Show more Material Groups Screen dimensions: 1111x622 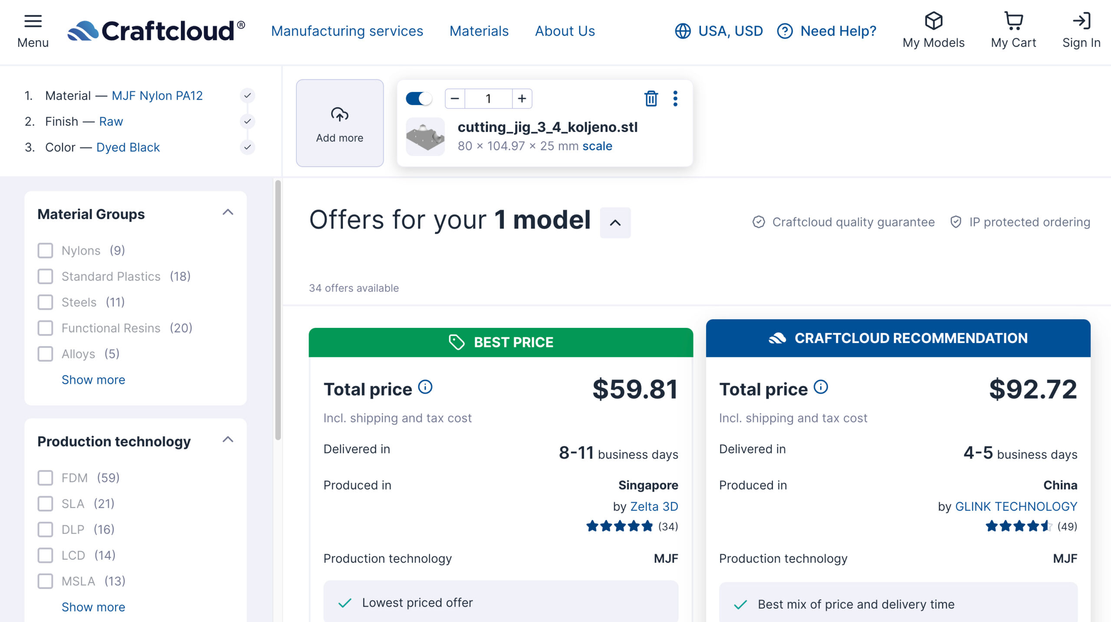[93, 380]
